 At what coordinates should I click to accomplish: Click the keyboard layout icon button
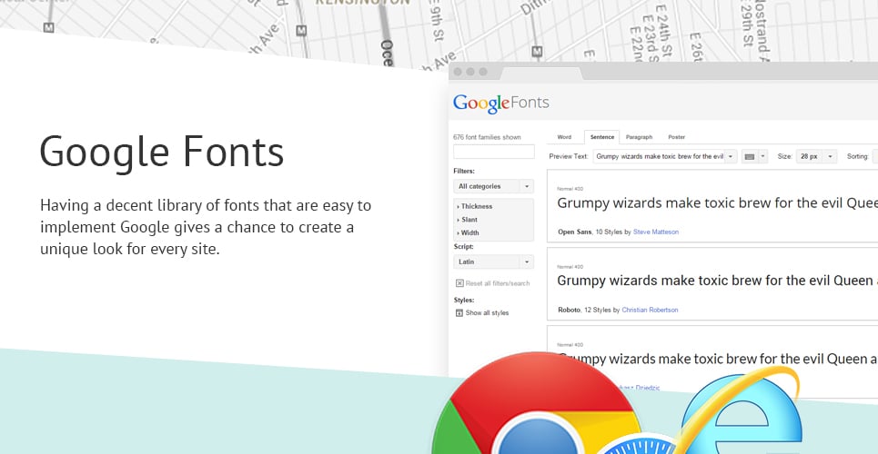coord(749,156)
